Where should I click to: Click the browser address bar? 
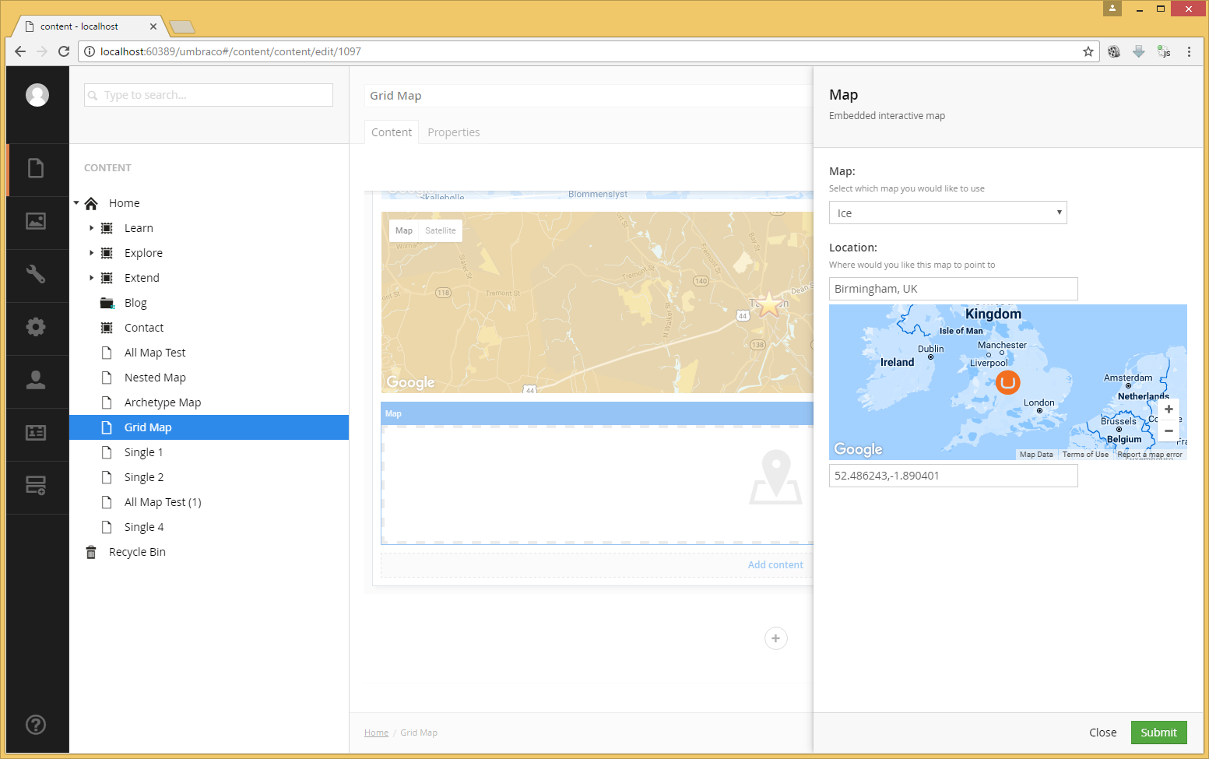click(589, 51)
